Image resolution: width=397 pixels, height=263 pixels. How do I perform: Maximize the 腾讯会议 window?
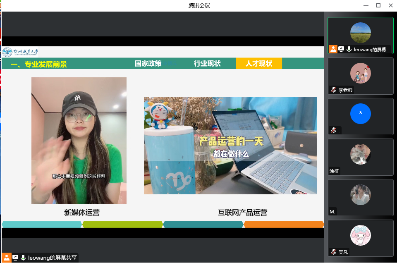378,5
